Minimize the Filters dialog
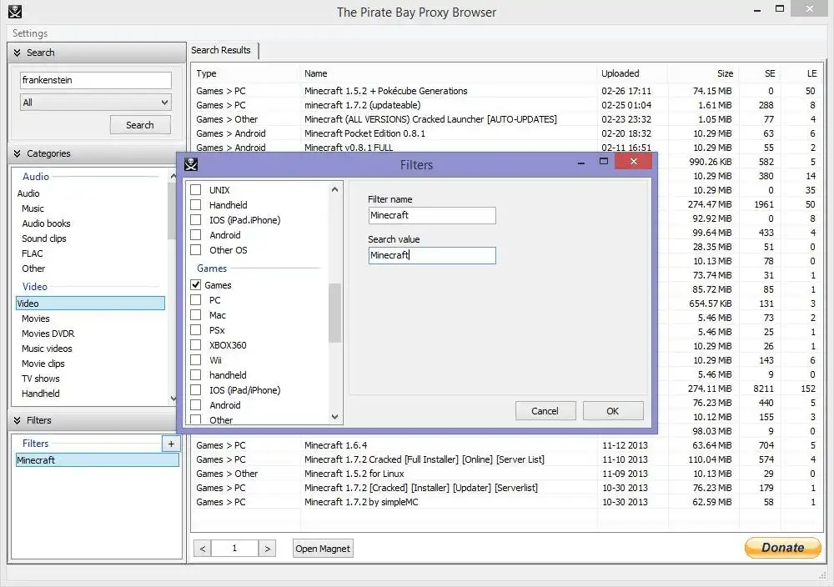This screenshot has height=587, width=834. [x=580, y=162]
